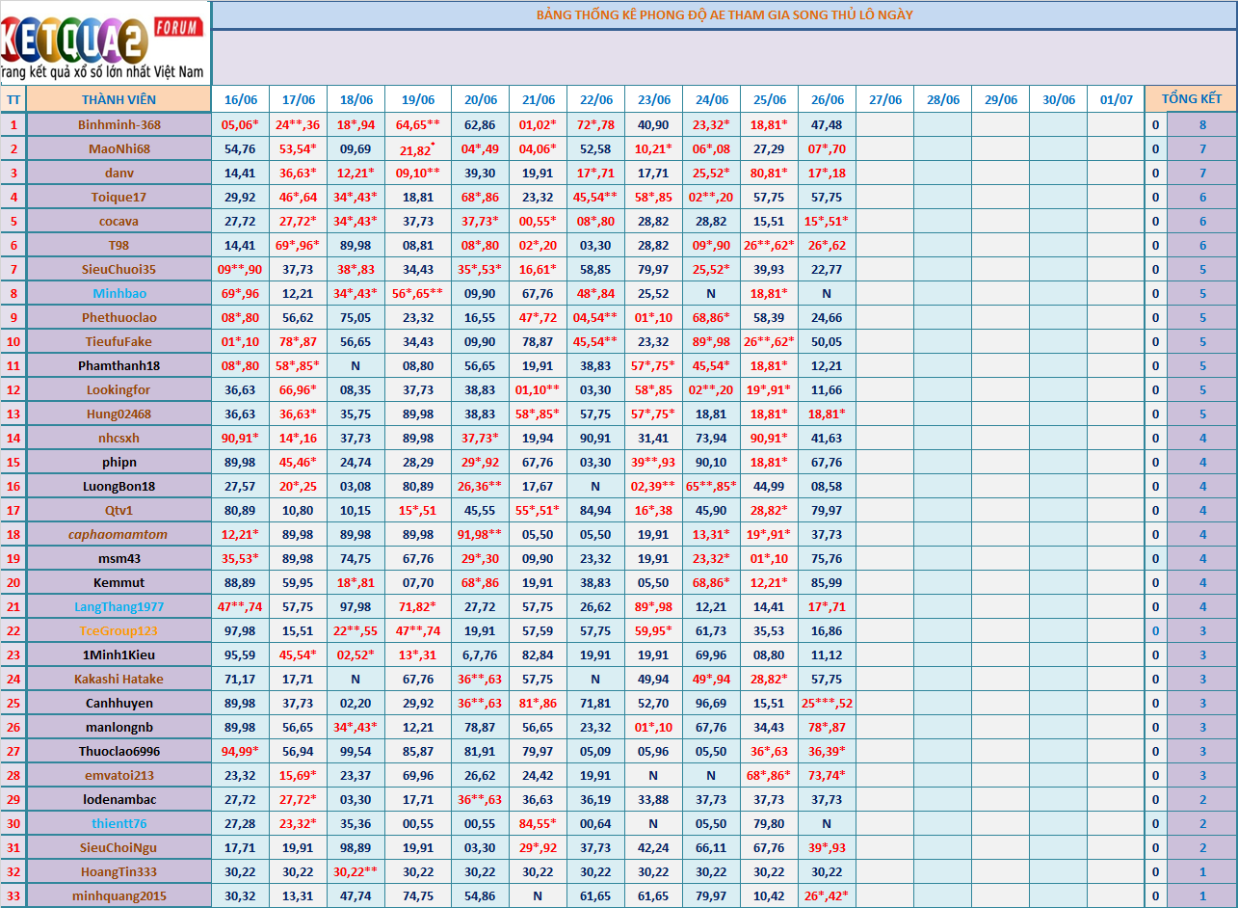The width and height of the screenshot is (1238, 908).
Task: Click member name Lookingfor
Action: pos(119,389)
